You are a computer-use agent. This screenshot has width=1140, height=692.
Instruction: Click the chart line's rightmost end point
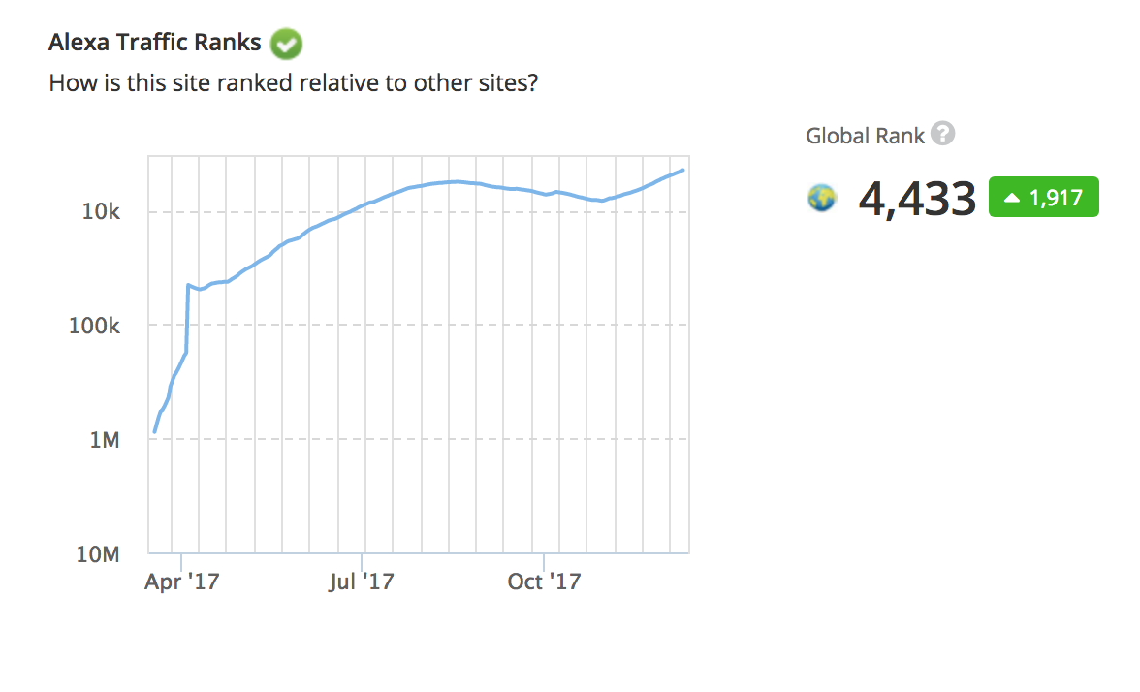pyautogui.click(x=684, y=171)
